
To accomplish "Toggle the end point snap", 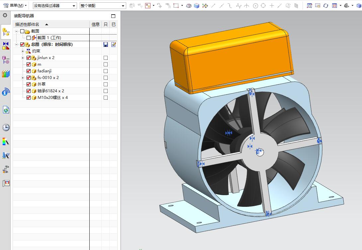I will coord(213,6).
